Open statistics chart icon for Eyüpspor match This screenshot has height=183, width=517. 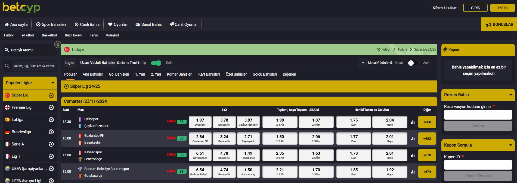[413, 122]
